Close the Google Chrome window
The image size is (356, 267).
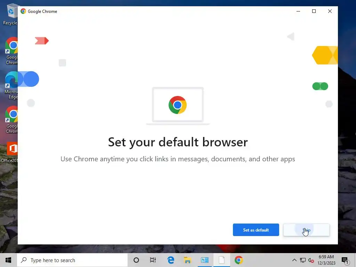click(x=330, y=11)
